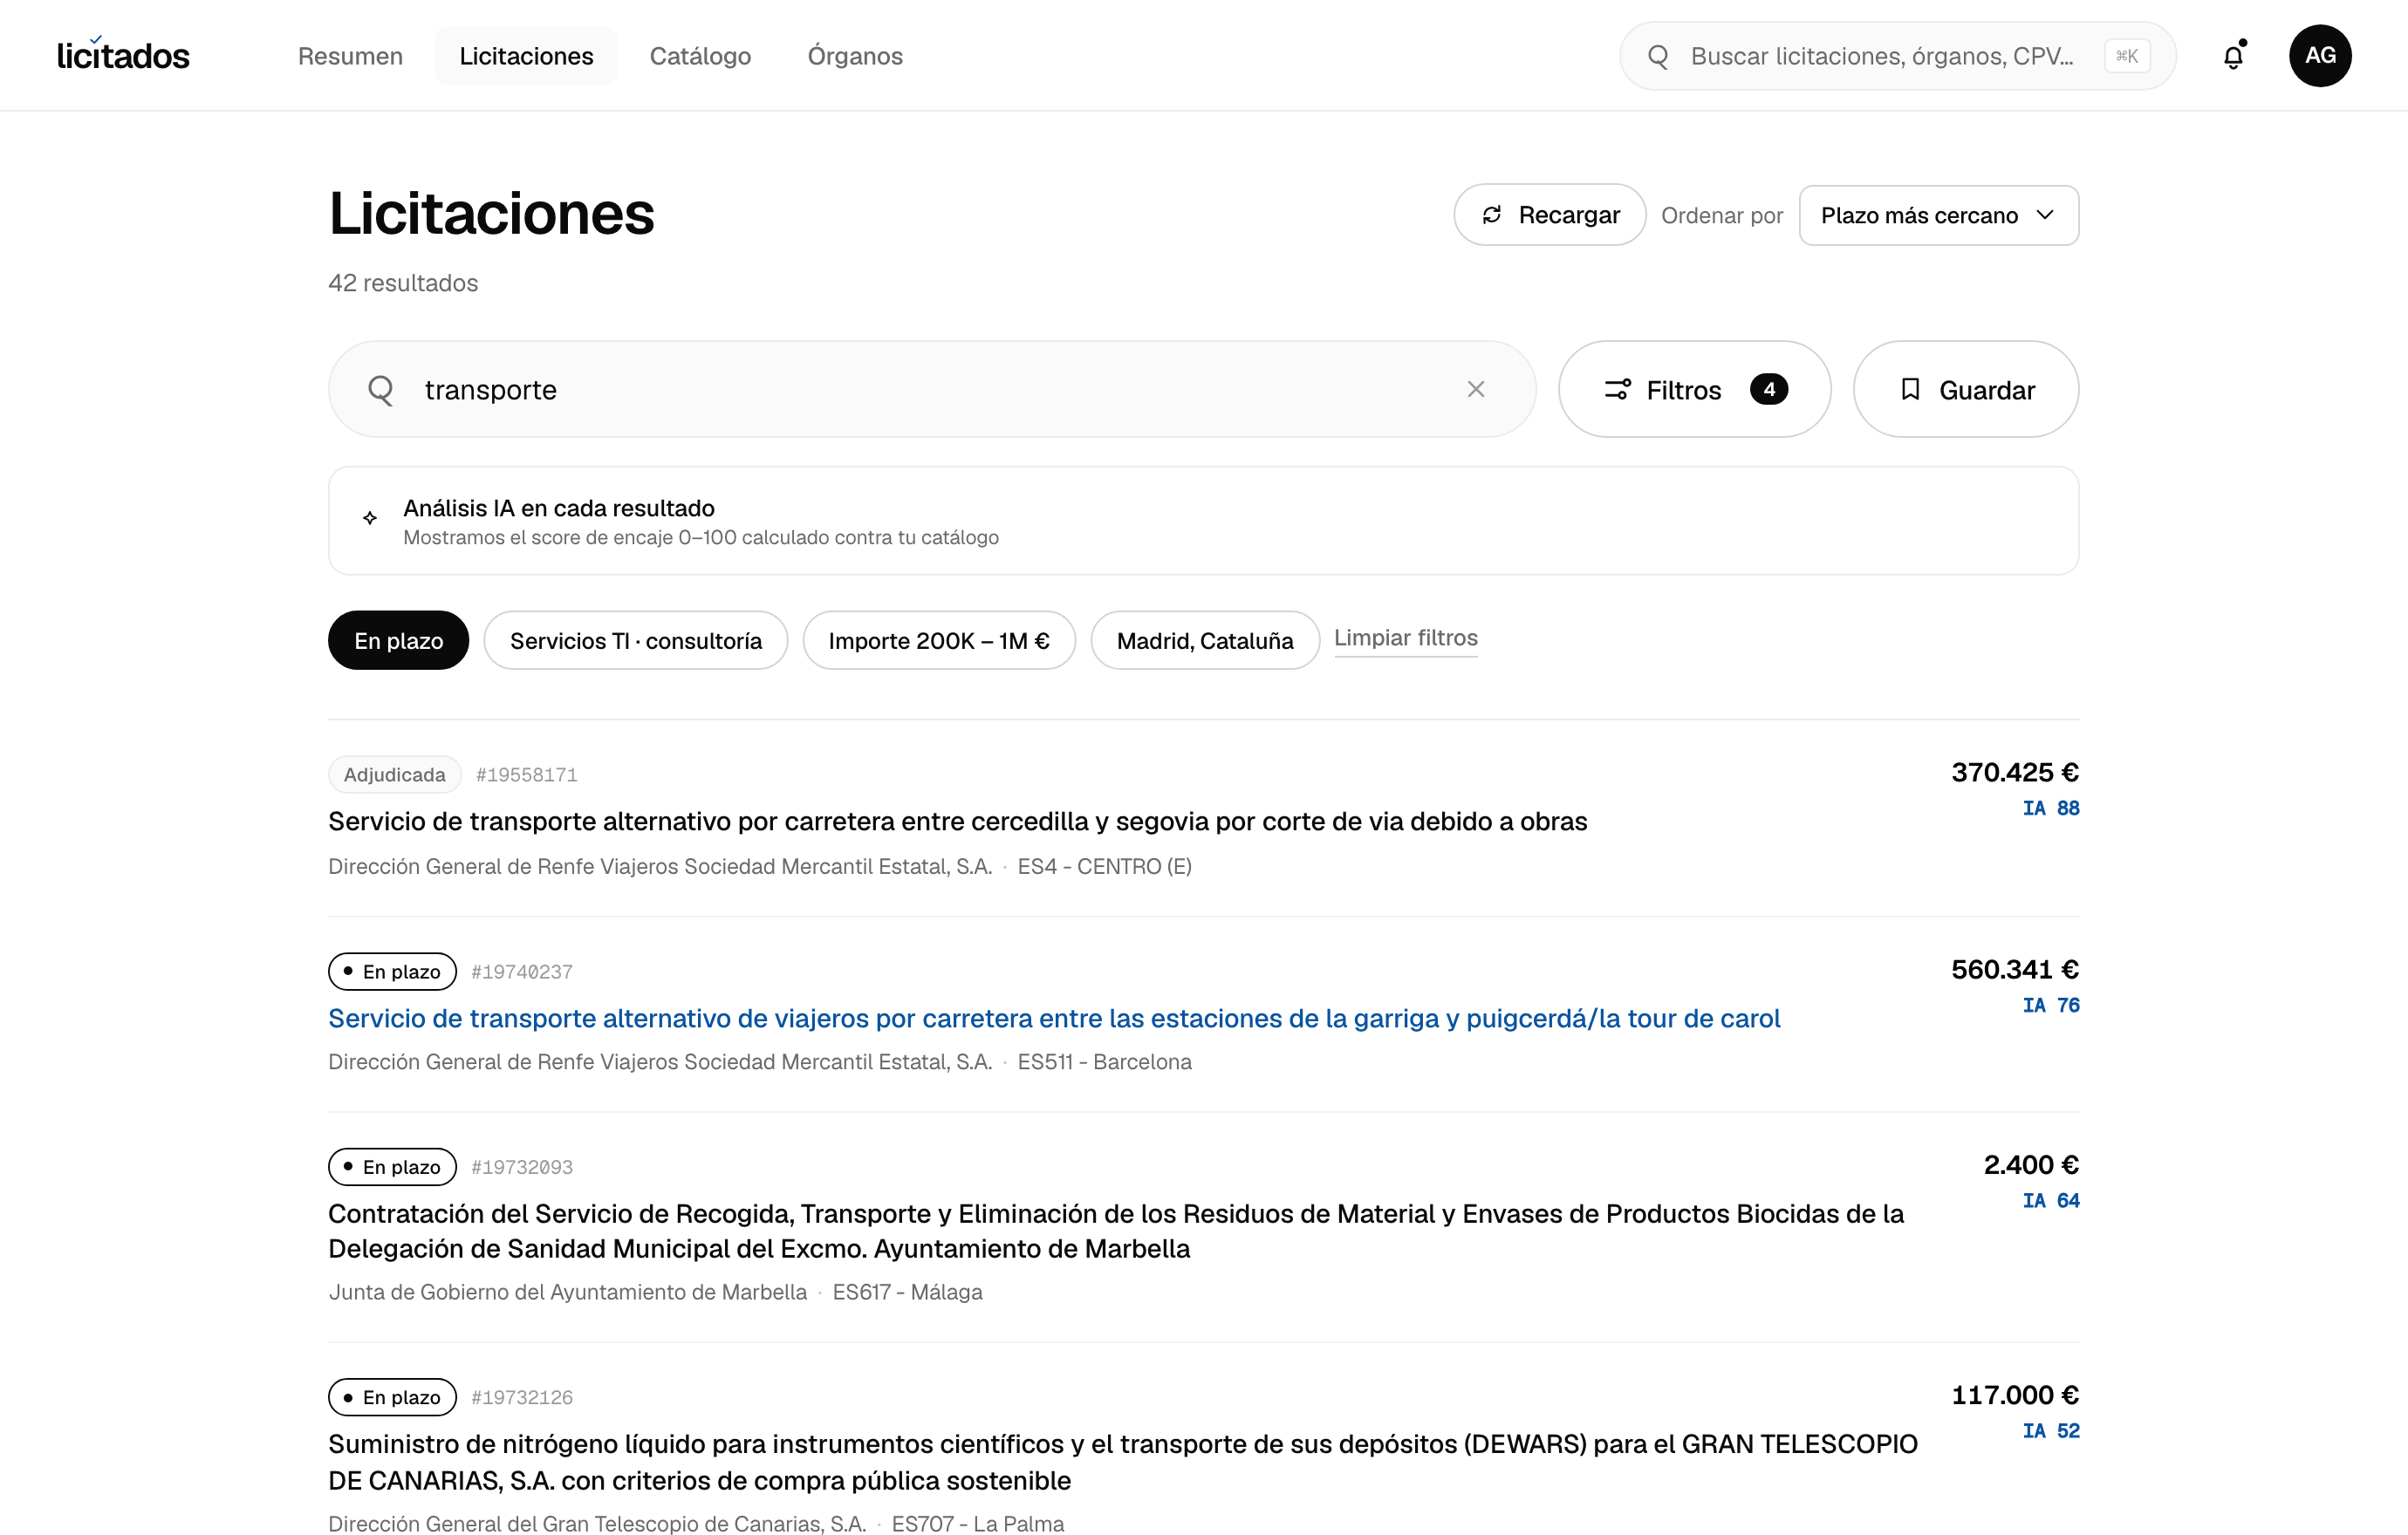Open the Catálogo tab

tap(700, 56)
